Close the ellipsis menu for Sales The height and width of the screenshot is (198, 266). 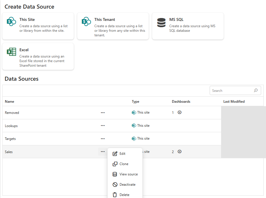[x=103, y=152]
